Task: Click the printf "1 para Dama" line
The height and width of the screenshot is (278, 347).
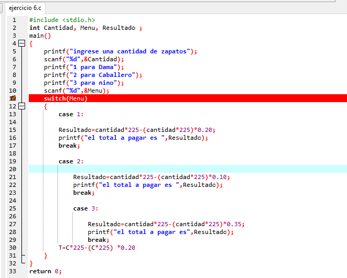Action: tap(84, 67)
